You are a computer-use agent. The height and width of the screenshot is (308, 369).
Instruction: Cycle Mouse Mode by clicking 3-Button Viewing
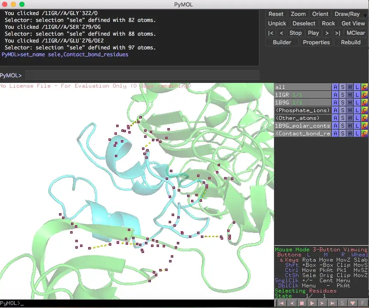(339, 249)
